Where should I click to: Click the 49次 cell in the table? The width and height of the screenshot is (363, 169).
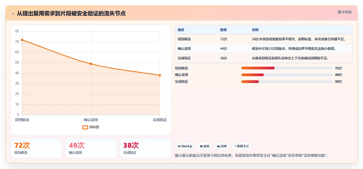tap(224, 49)
